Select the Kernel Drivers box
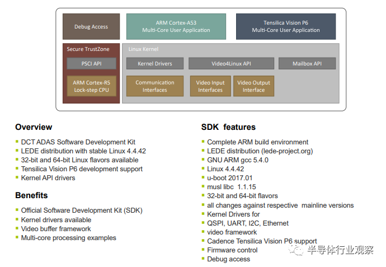Screen dimensions: 386x267 [x=155, y=64]
